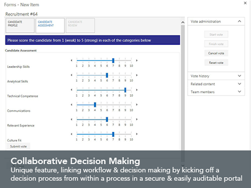Expand the Related content section
The height and width of the screenshot is (188, 251).
239,84
